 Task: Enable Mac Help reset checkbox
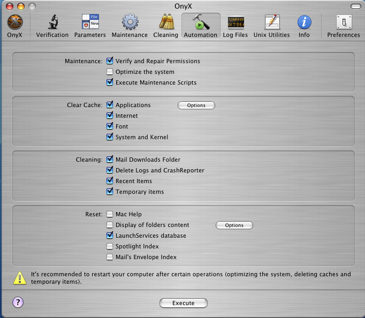[110, 214]
